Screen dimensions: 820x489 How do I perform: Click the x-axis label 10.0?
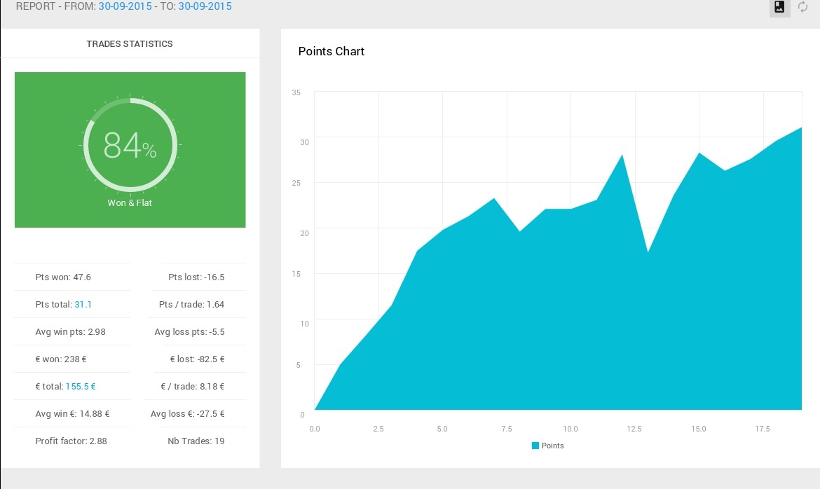(x=570, y=429)
